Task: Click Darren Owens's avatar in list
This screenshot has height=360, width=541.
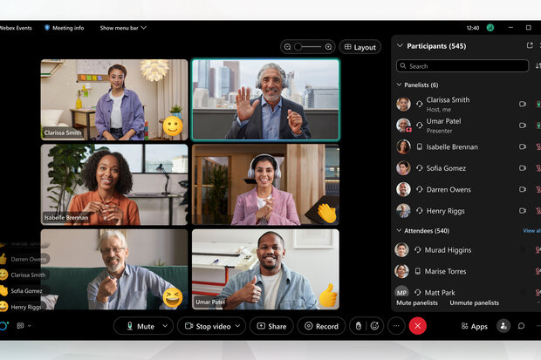Action: [x=403, y=189]
